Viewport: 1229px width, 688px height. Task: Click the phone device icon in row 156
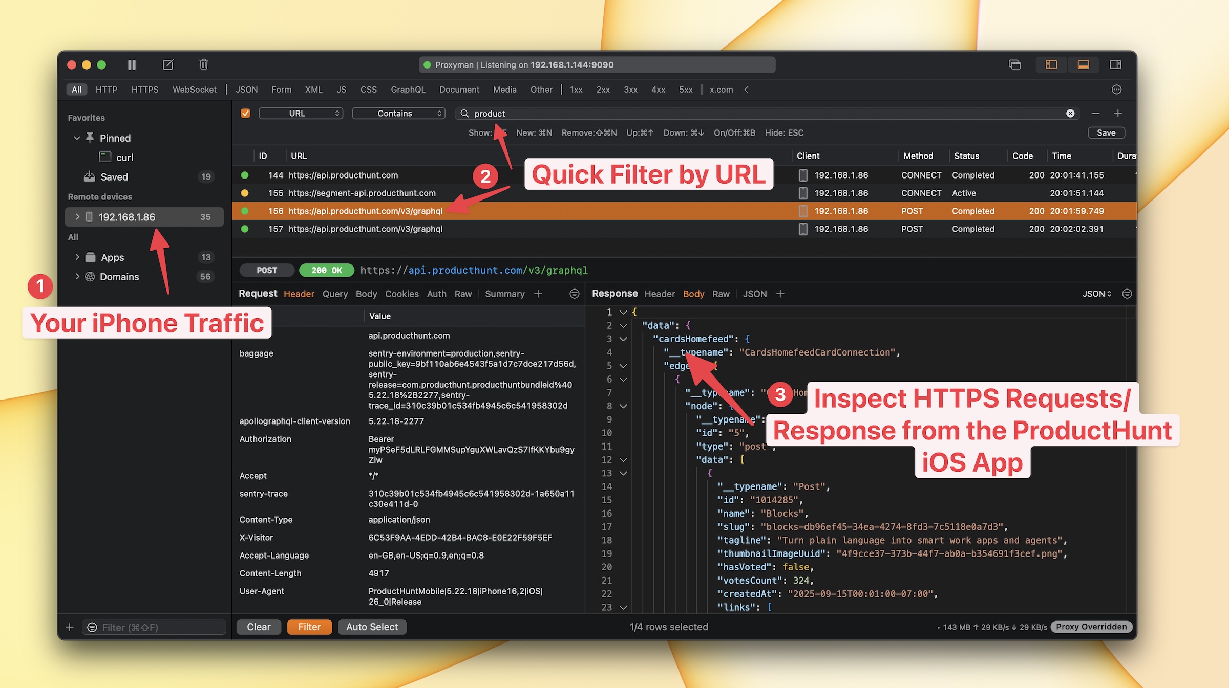(802, 211)
